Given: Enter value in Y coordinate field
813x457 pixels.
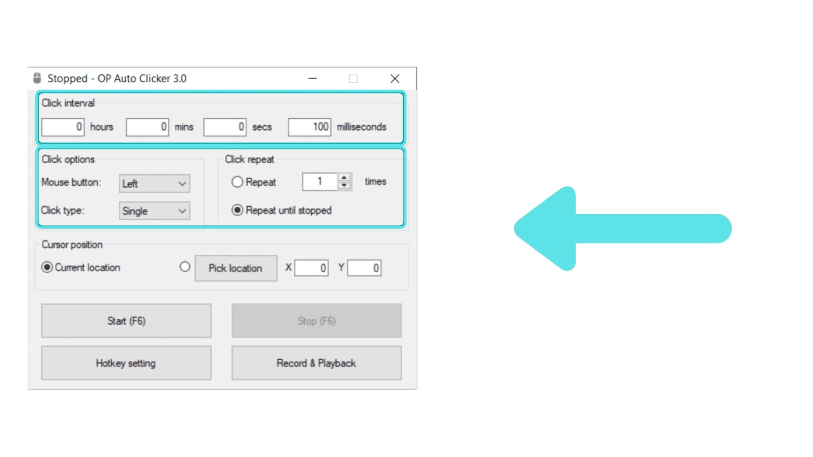Looking at the screenshot, I should click(x=364, y=268).
